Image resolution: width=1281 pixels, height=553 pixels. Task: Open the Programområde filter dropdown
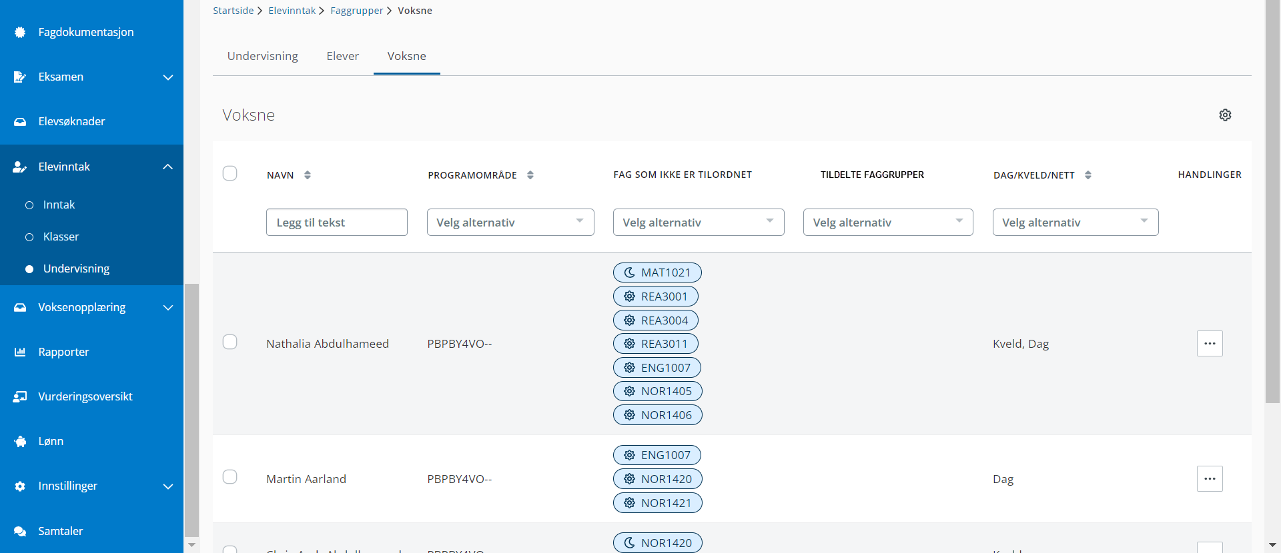click(x=510, y=222)
